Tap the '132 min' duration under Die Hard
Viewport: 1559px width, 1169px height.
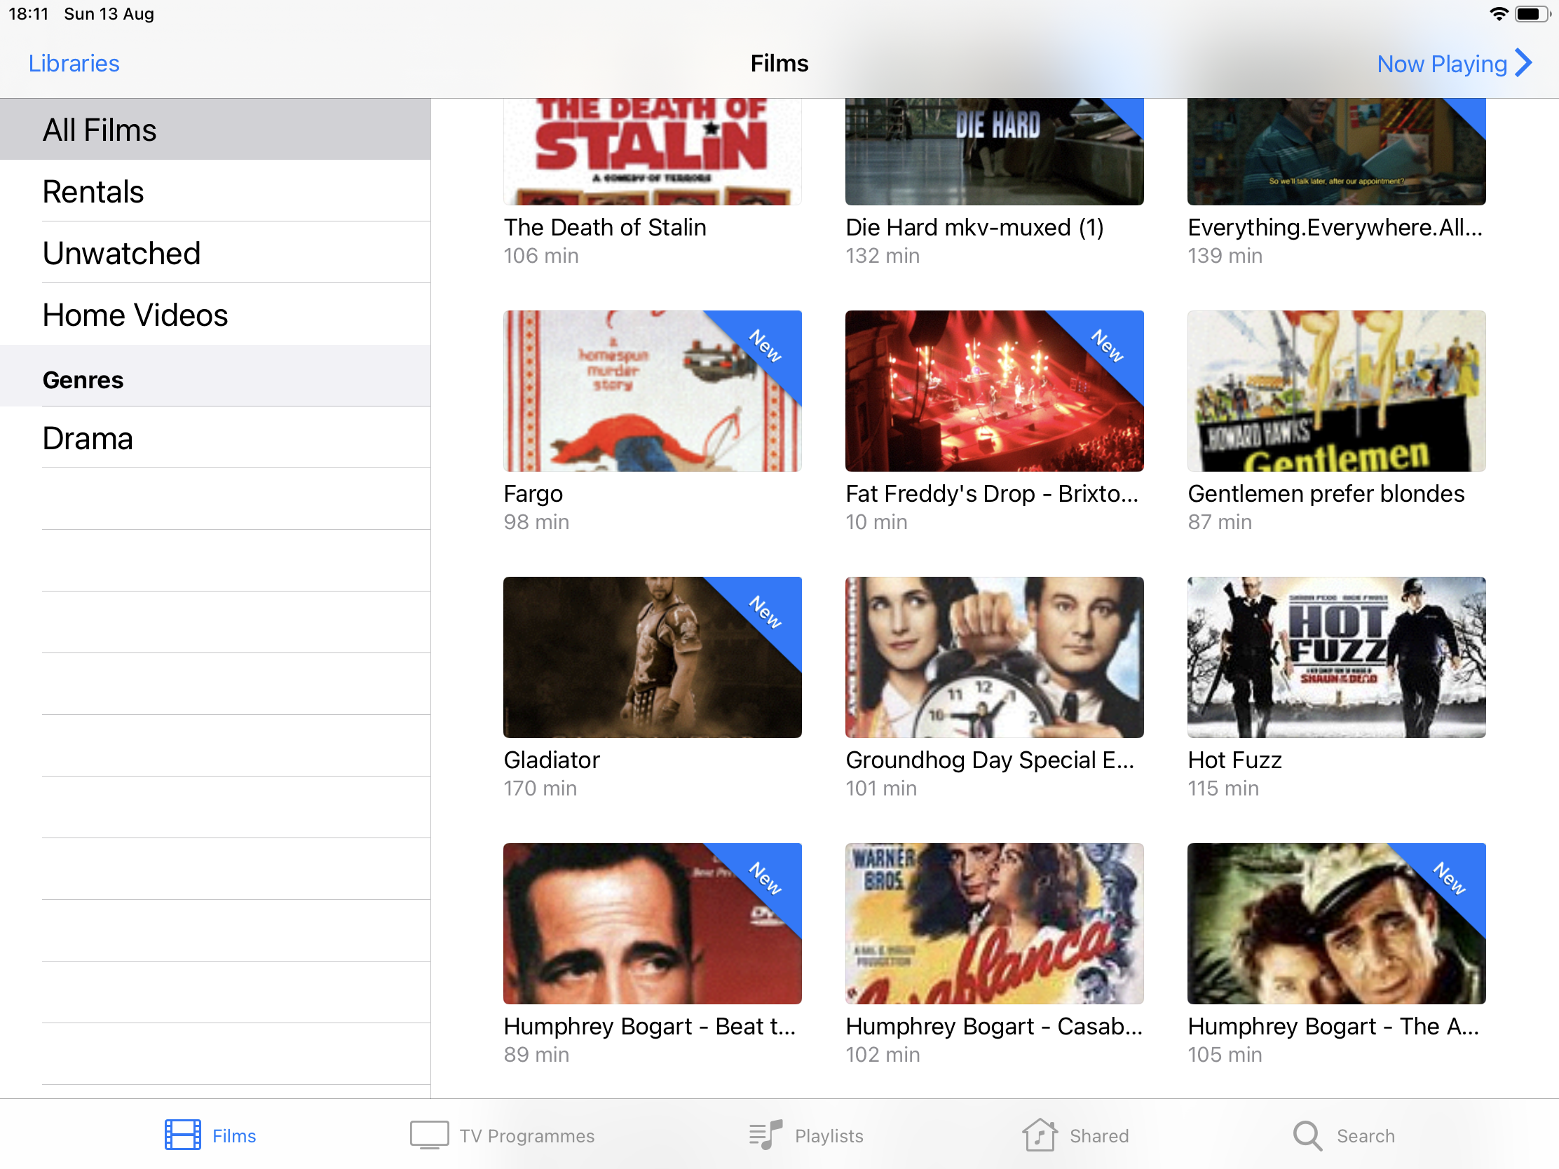(x=883, y=255)
